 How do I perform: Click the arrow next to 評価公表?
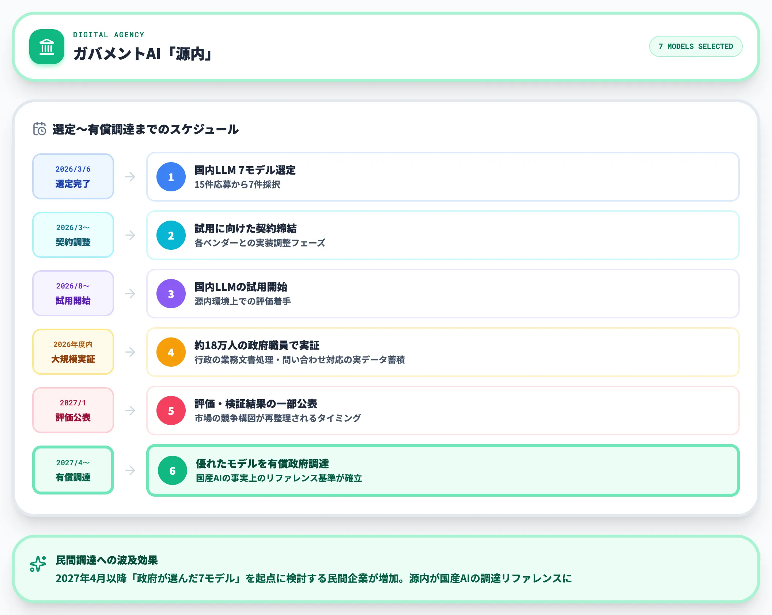click(130, 410)
